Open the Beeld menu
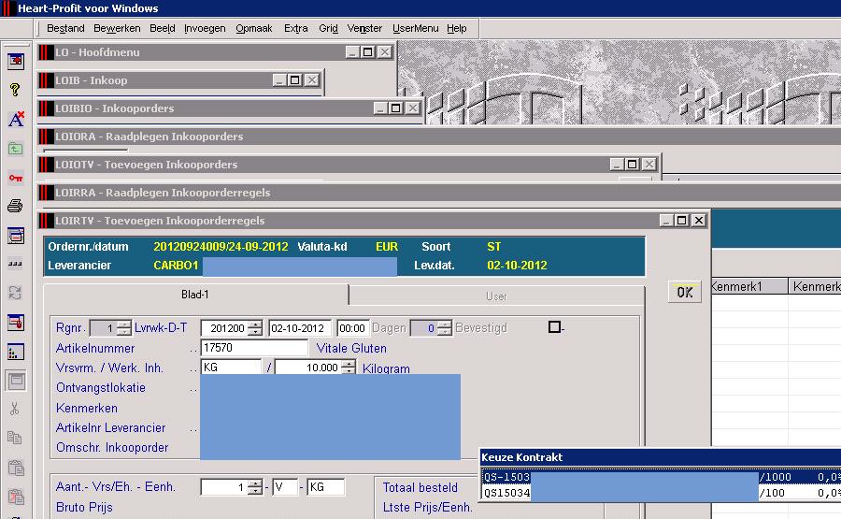The width and height of the screenshot is (841, 519). (x=163, y=28)
